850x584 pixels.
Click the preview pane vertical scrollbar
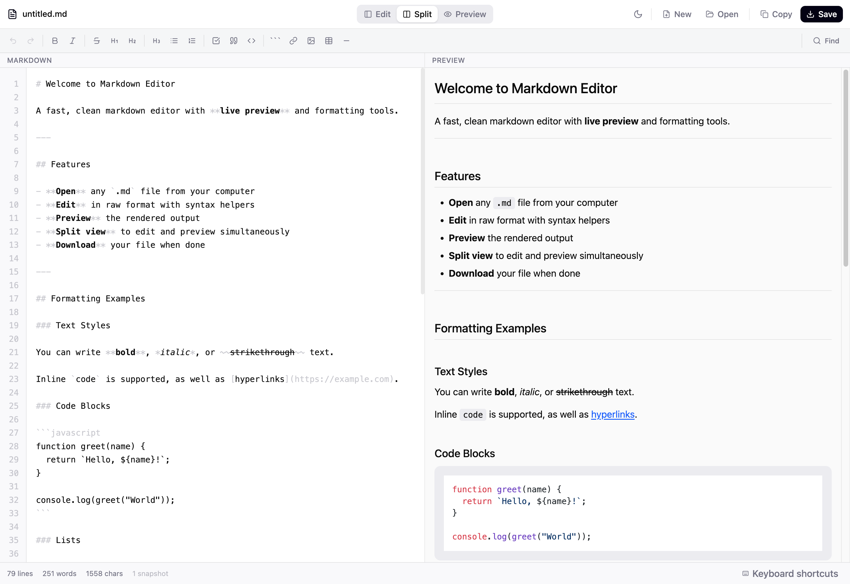tap(846, 168)
